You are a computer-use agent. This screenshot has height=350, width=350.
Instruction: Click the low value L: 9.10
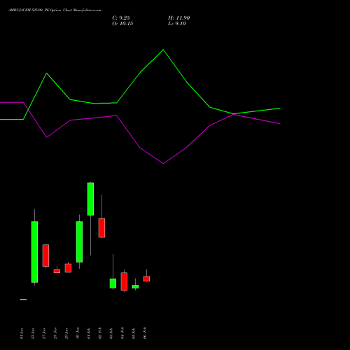[177, 24]
